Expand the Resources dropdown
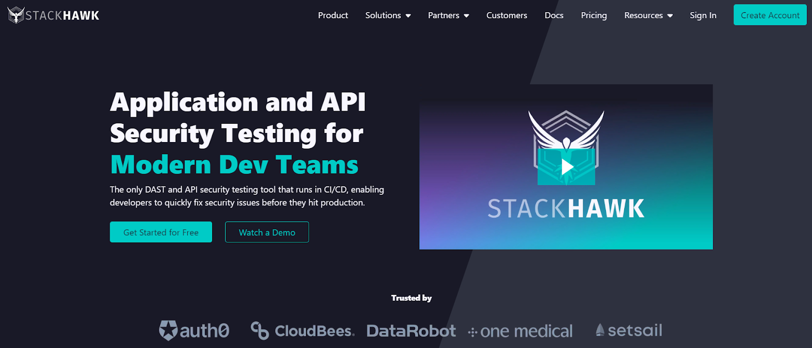The image size is (812, 348). pyautogui.click(x=649, y=15)
